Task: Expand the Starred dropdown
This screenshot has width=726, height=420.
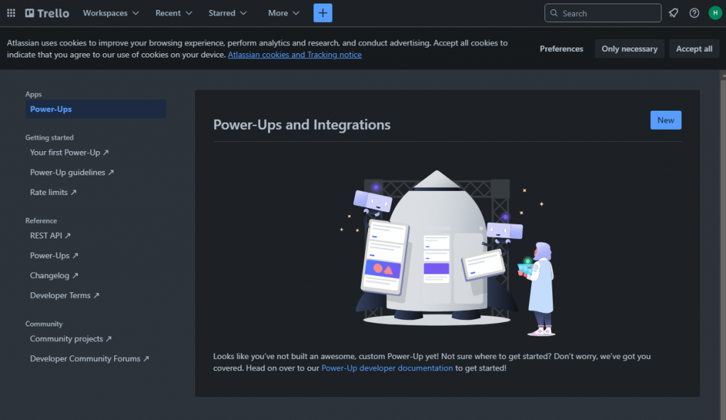Action: click(228, 13)
